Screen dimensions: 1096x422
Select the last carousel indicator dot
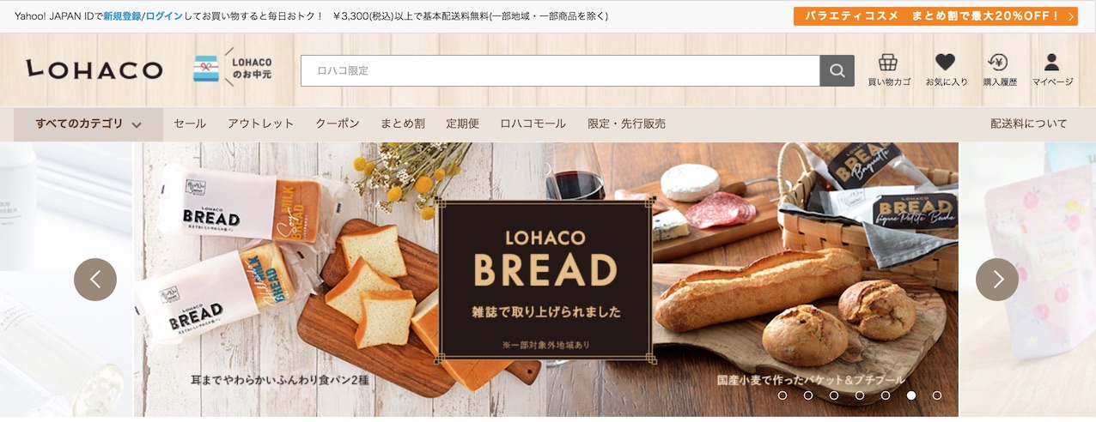[x=937, y=395]
